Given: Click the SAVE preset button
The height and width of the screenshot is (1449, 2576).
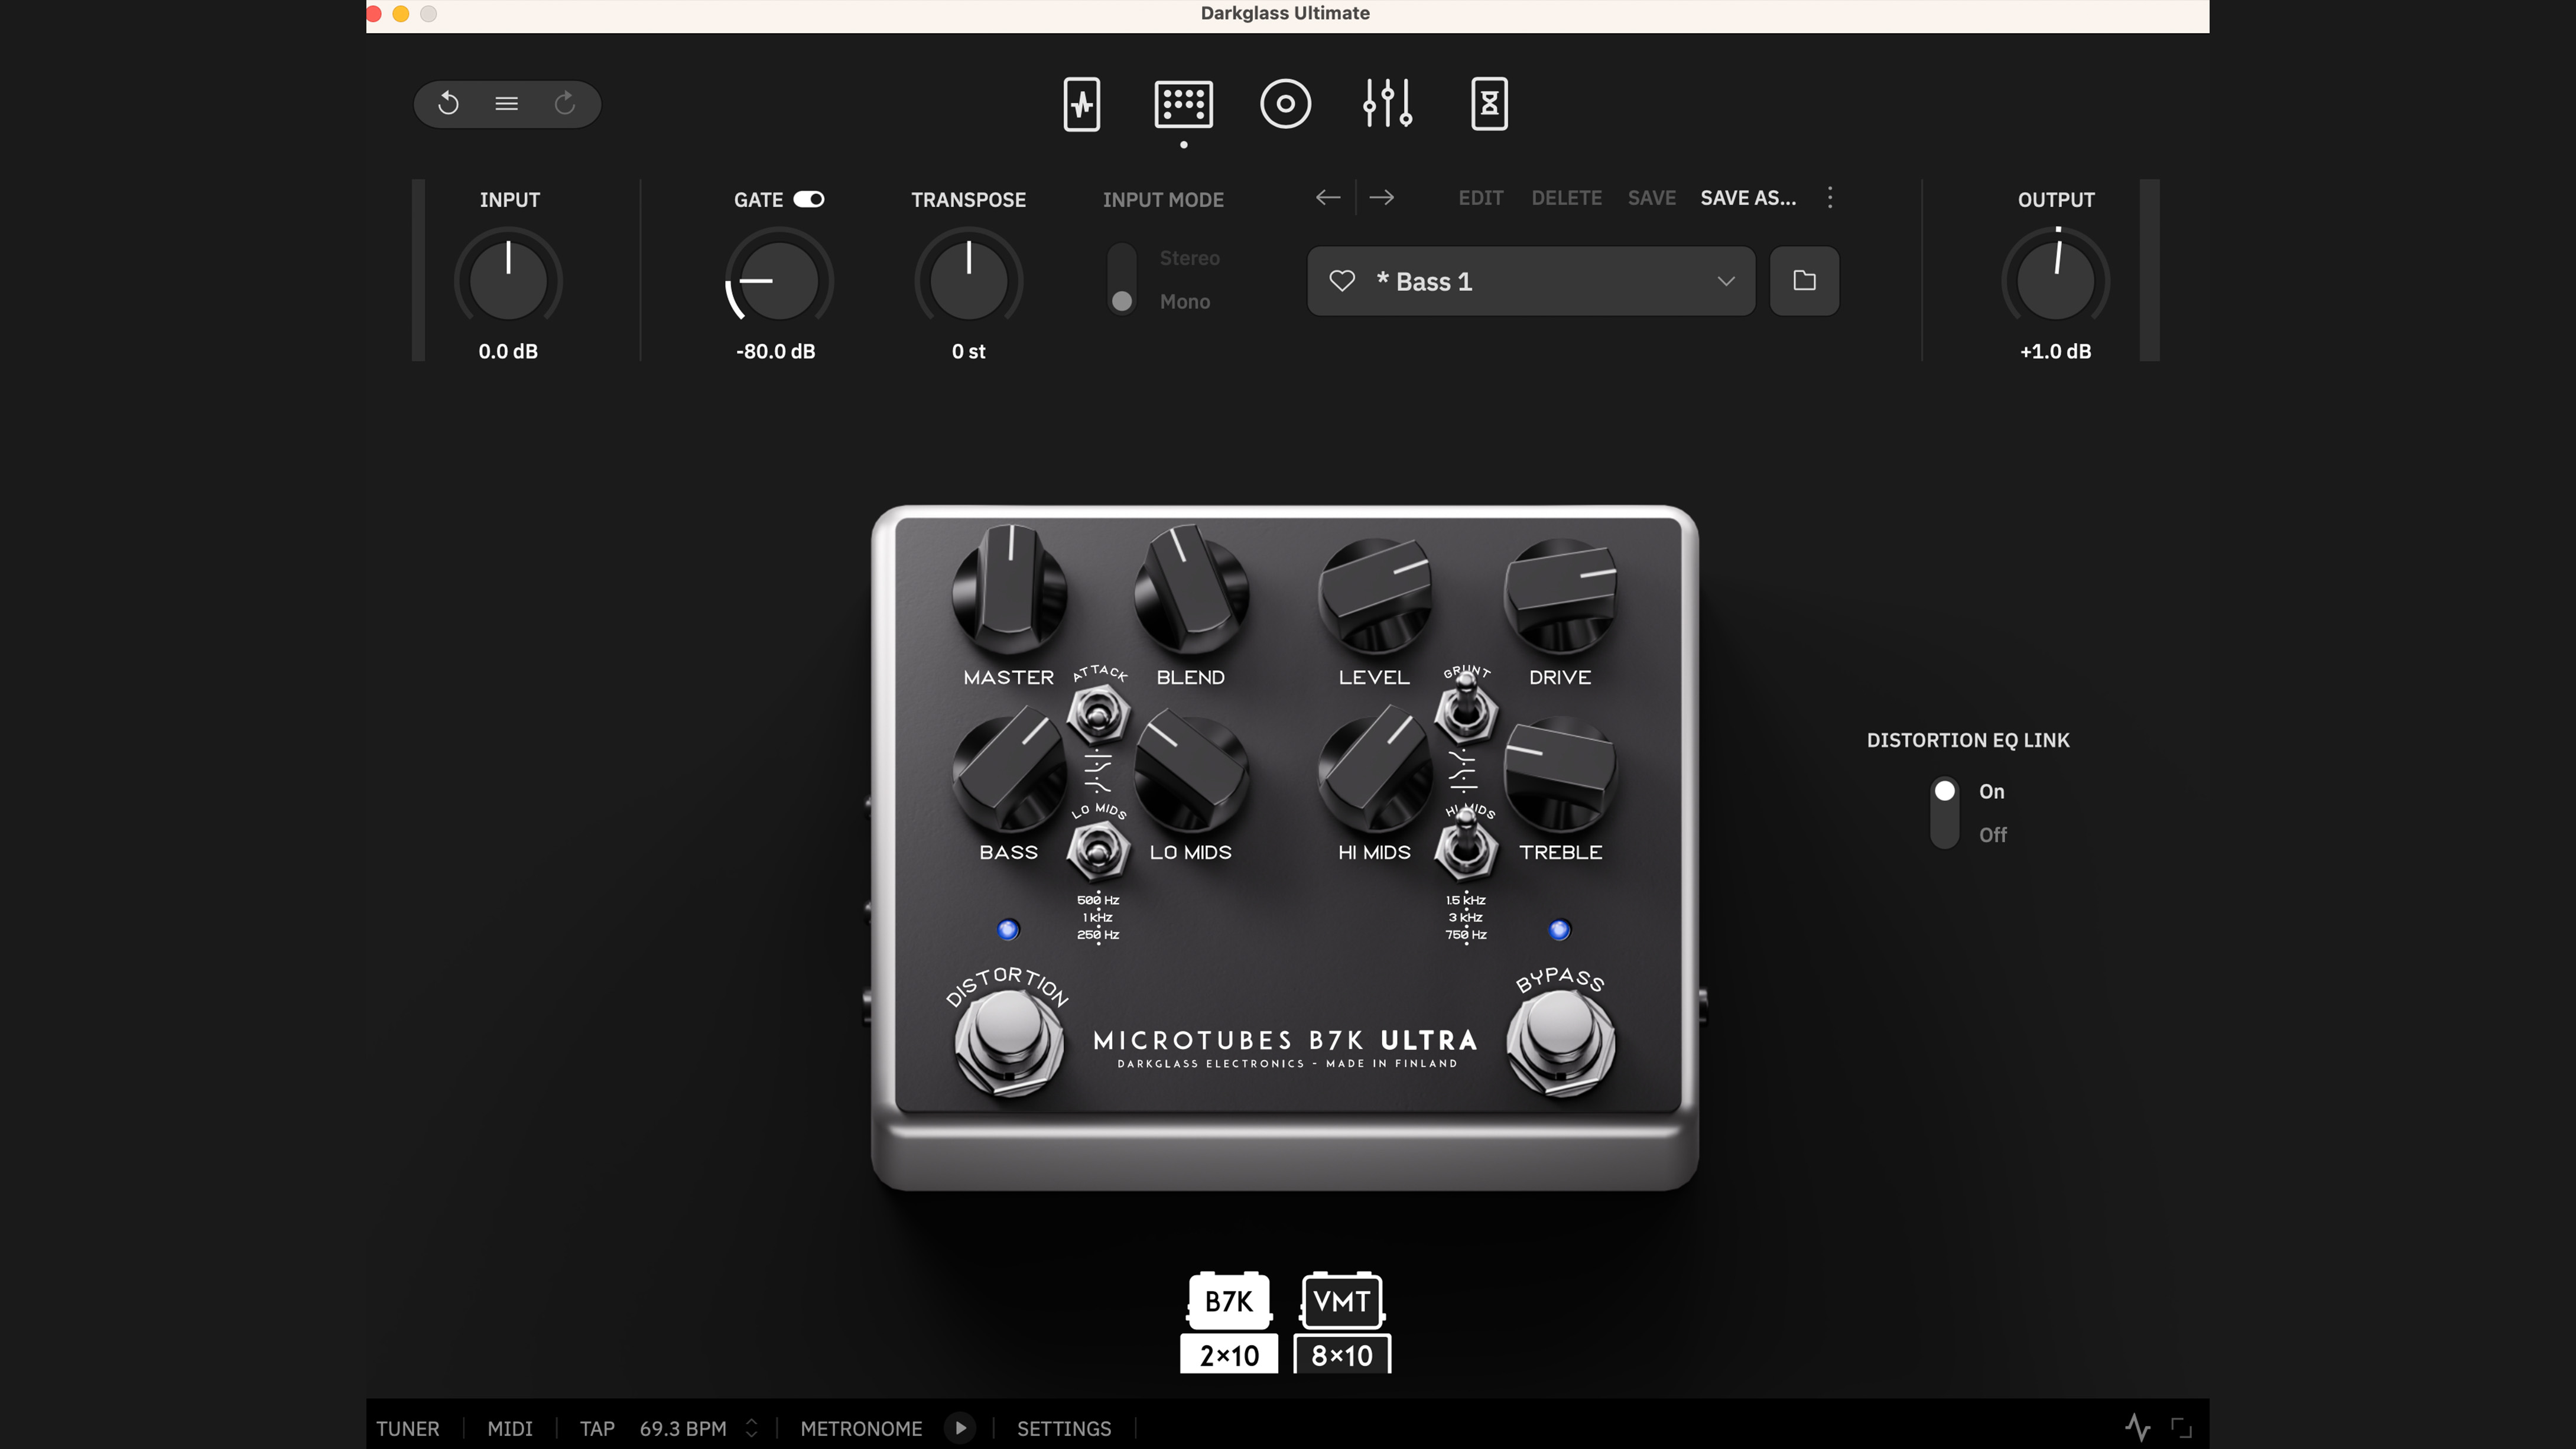Looking at the screenshot, I should pos(1651,198).
